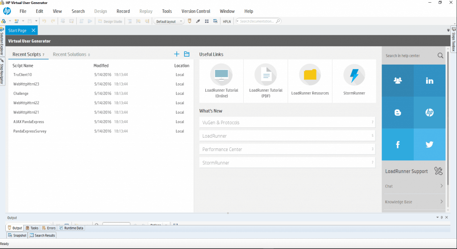Open LoadRunner Tutorial (Online) monitor icon
This screenshot has height=249, width=457.
click(221, 74)
